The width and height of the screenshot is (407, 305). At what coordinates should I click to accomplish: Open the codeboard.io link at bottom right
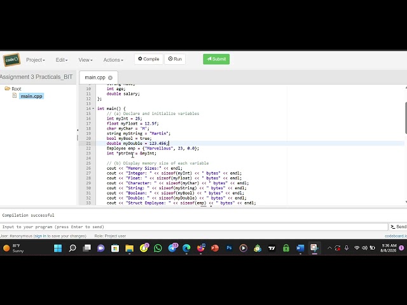[396, 236]
